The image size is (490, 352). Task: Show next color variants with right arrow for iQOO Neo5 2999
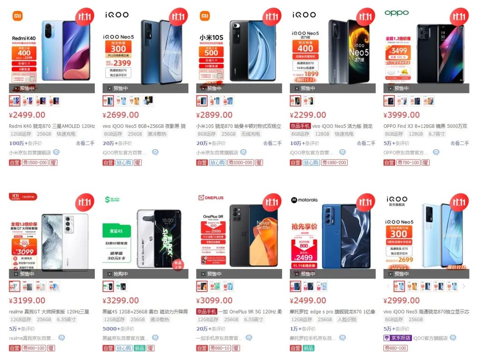click(x=464, y=286)
